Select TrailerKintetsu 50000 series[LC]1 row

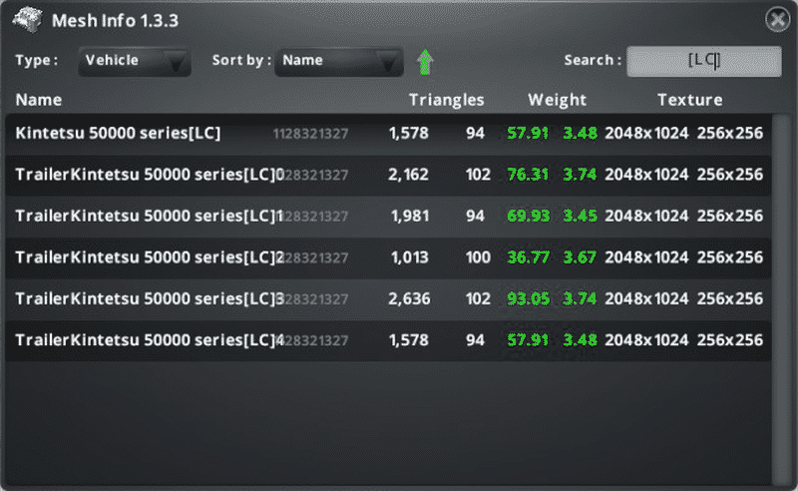coord(150,216)
